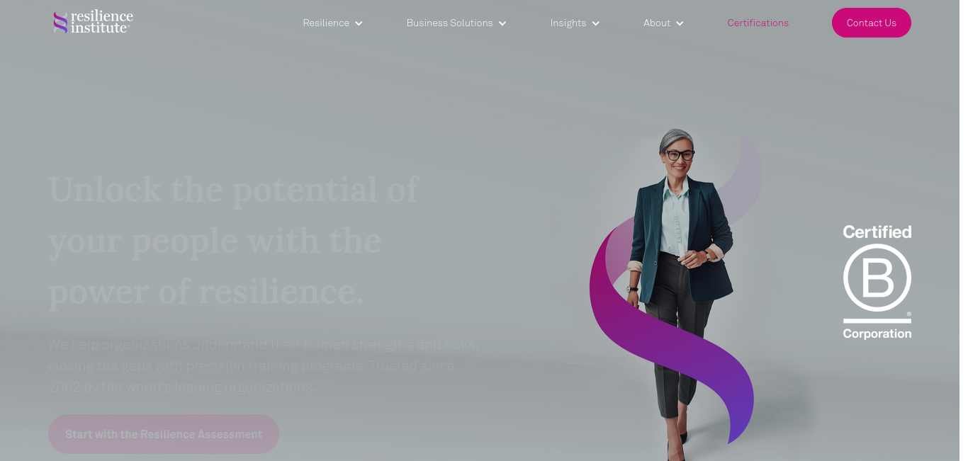Click the pink Contact Us button
This screenshot has width=968, height=461.
click(x=872, y=23)
